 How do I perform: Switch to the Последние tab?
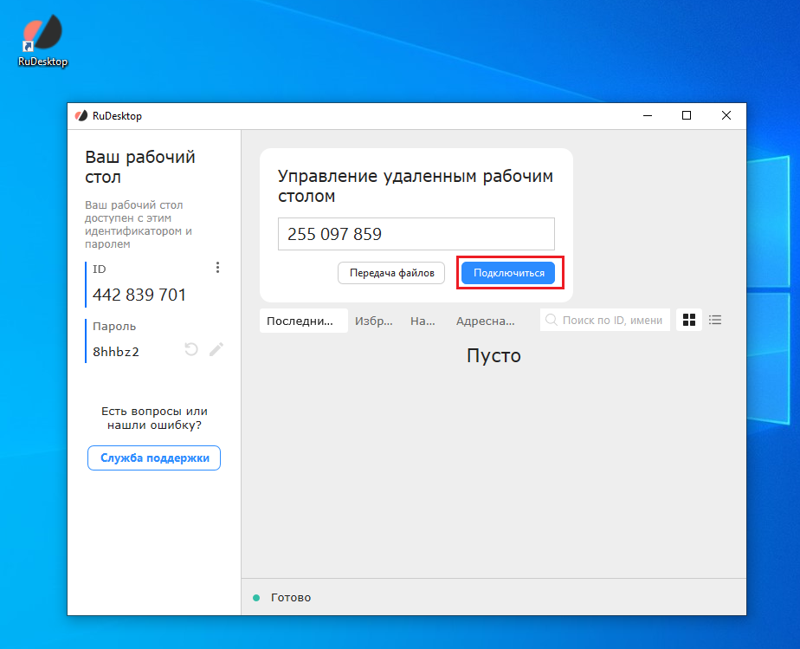303,320
